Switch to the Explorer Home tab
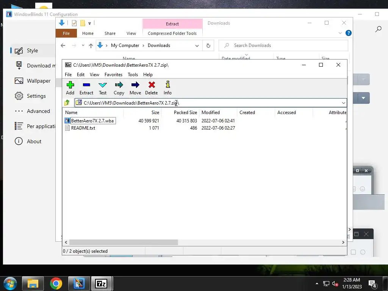The height and width of the screenshot is (291, 388). (88, 33)
